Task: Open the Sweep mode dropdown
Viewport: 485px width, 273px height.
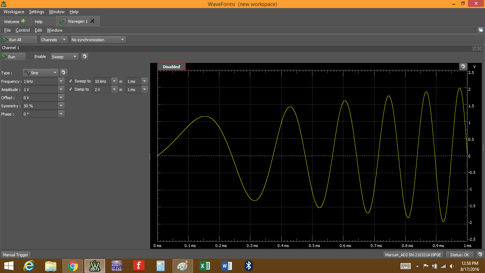Action: coord(64,56)
